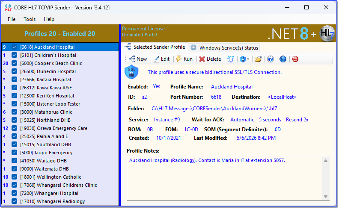The image size is (339, 209).
Task: Open the File menu
Action: point(12,19)
